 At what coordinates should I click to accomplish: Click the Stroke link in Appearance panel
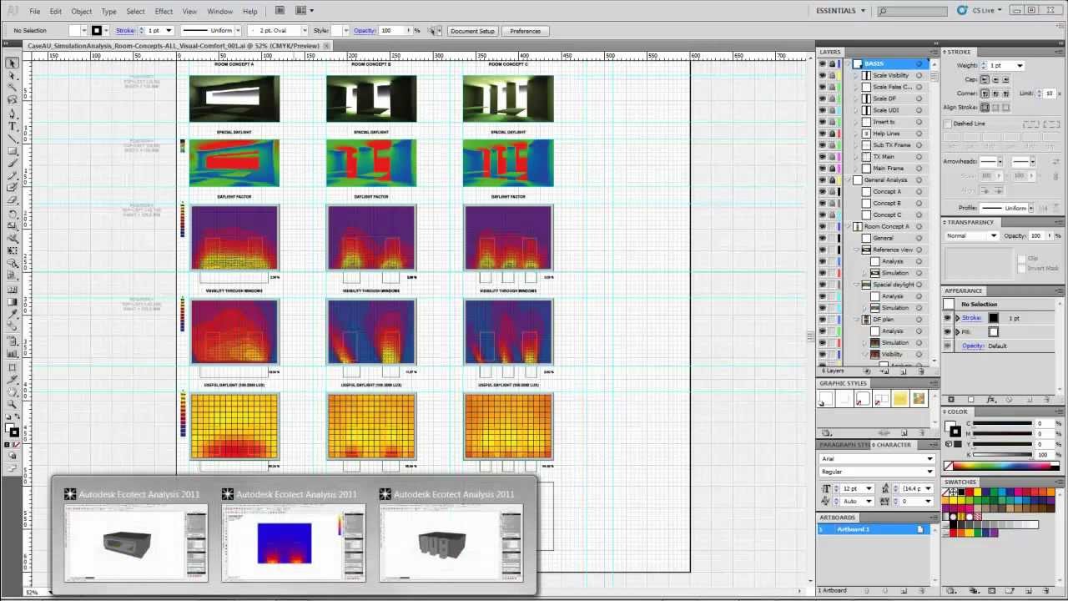(971, 318)
